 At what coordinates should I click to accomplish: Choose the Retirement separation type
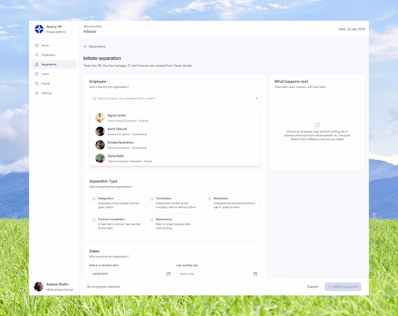pyautogui.click(x=233, y=203)
